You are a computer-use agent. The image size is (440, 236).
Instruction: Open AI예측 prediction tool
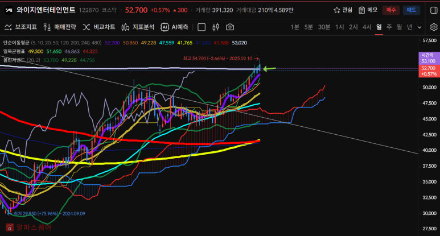(x=174, y=27)
